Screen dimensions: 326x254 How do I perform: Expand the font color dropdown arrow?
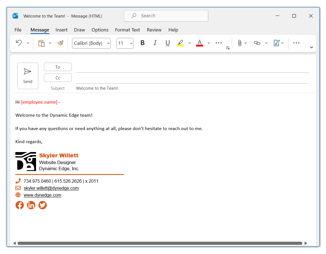click(209, 43)
